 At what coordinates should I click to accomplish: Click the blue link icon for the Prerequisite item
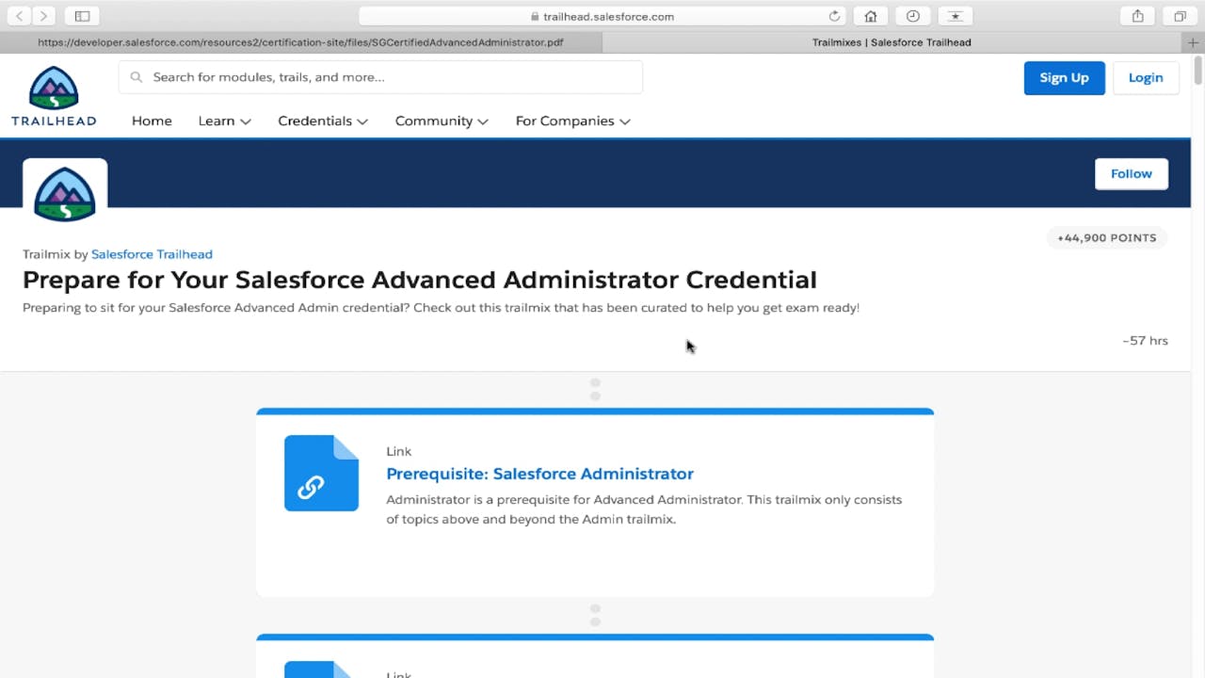click(x=321, y=474)
